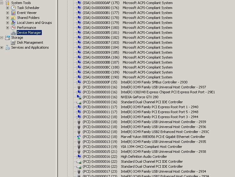Select ISA 0x000000B0 (176) resource row

pos(127,8)
